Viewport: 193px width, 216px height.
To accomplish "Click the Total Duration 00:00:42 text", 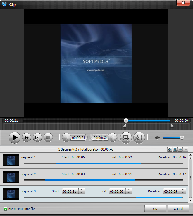I will [96, 149].
